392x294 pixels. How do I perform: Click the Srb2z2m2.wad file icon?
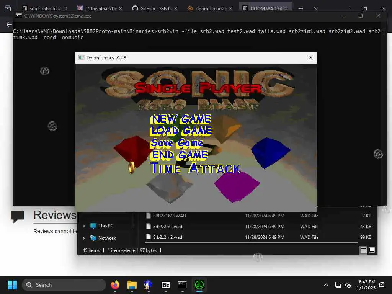point(149,237)
